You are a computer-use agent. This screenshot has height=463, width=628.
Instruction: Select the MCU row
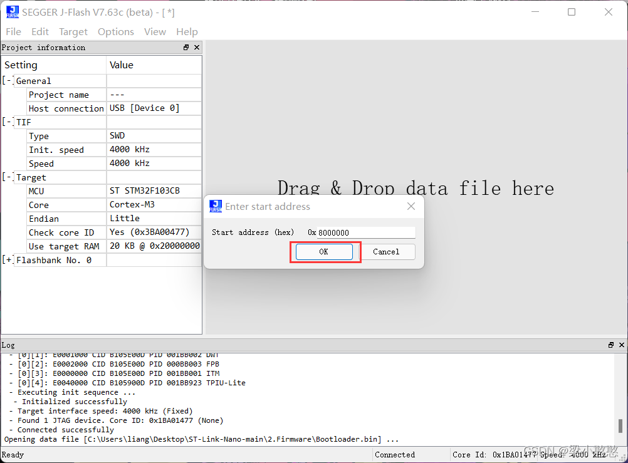(113, 191)
